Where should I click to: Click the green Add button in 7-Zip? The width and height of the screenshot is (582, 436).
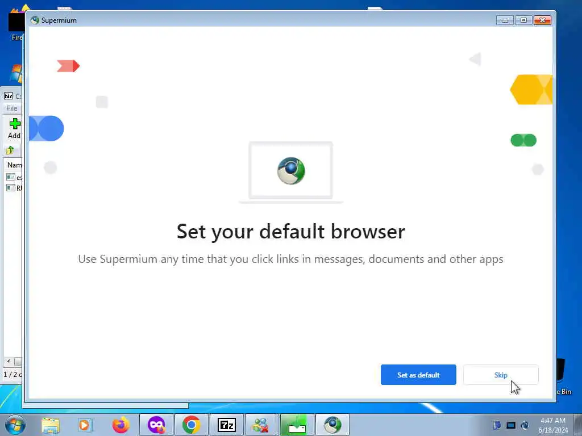(14, 128)
